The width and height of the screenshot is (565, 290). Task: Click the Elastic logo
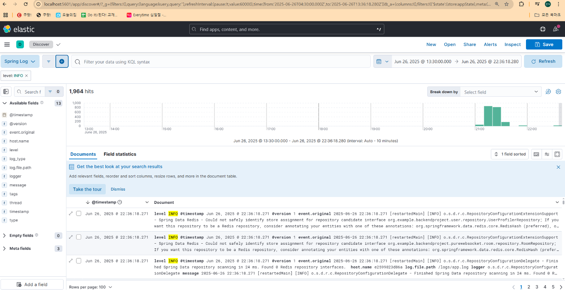(19, 29)
